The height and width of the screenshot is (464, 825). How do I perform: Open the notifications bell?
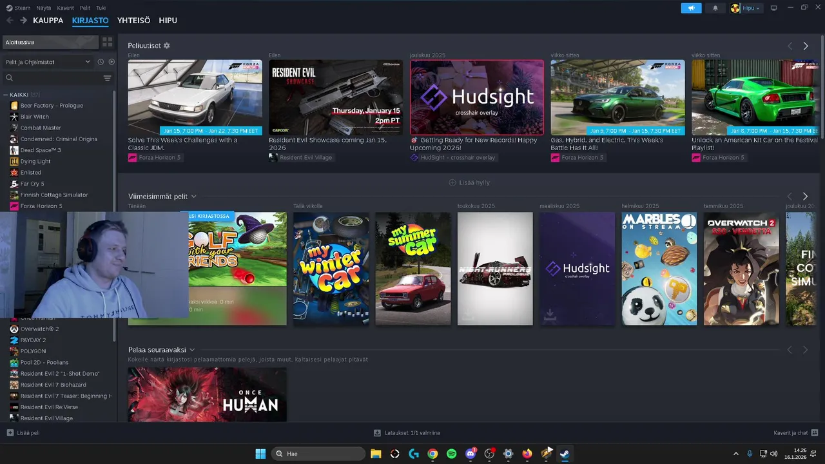pyautogui.click(x=715, y=8)
